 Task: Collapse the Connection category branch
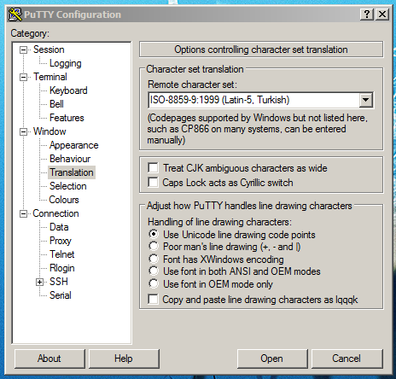(x=23, y=213)
